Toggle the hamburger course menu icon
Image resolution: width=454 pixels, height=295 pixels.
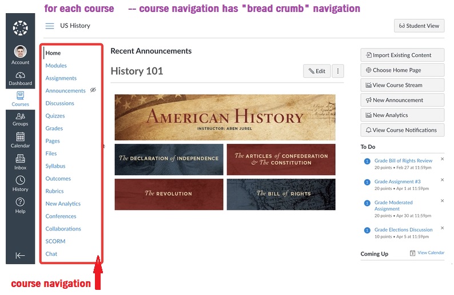tap(50, 26)
